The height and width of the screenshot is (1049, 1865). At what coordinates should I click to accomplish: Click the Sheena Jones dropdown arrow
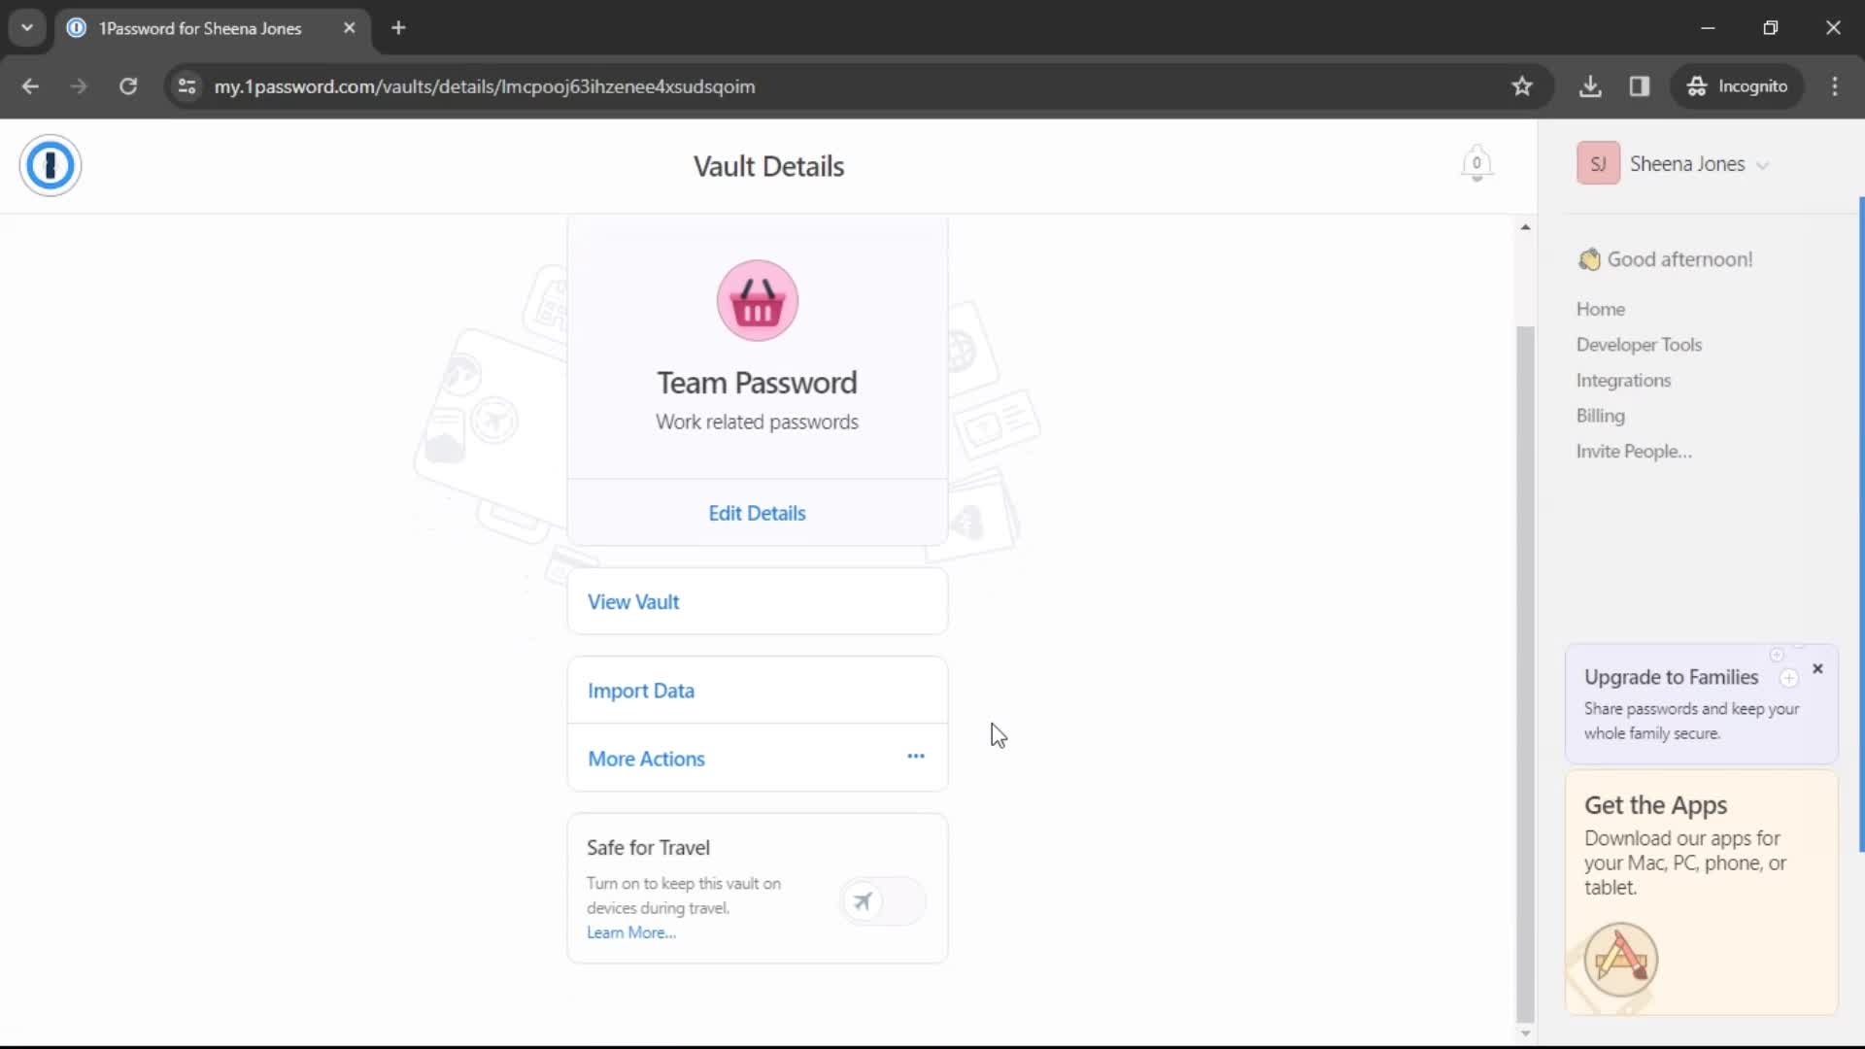coord(1765,164)
